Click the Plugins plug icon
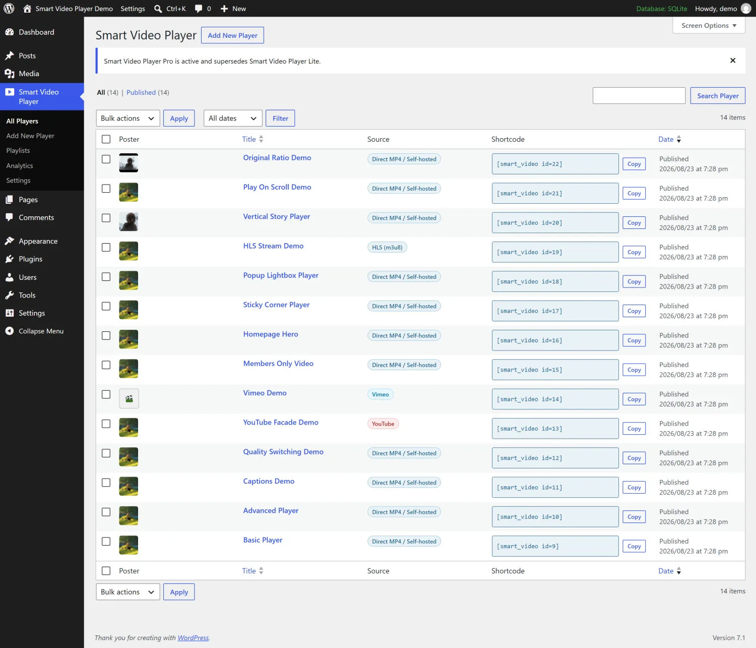The image size is (756, 648). (x=10, y=259)
